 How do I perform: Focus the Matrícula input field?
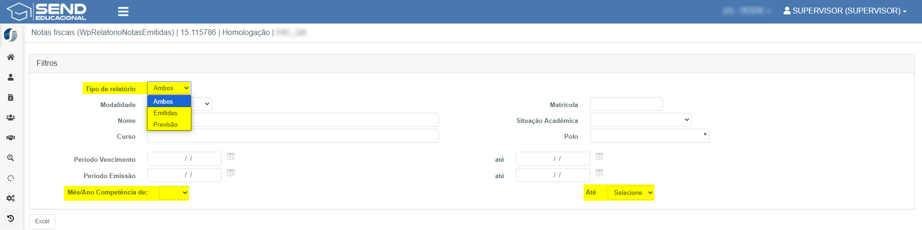pyautogui.click(x=626, y=104)
